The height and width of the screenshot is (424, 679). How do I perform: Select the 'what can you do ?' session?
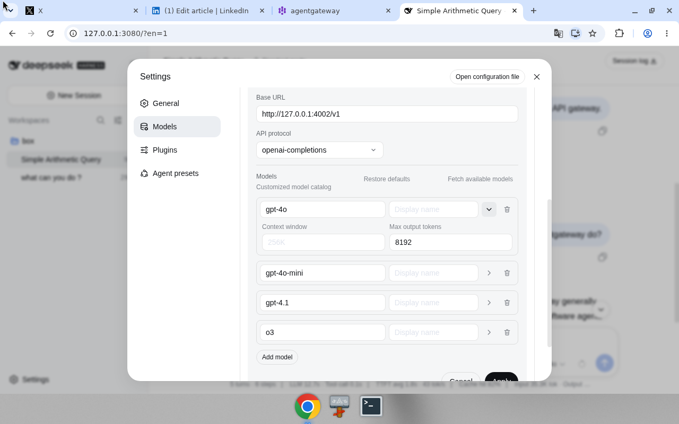coord(51,178)
